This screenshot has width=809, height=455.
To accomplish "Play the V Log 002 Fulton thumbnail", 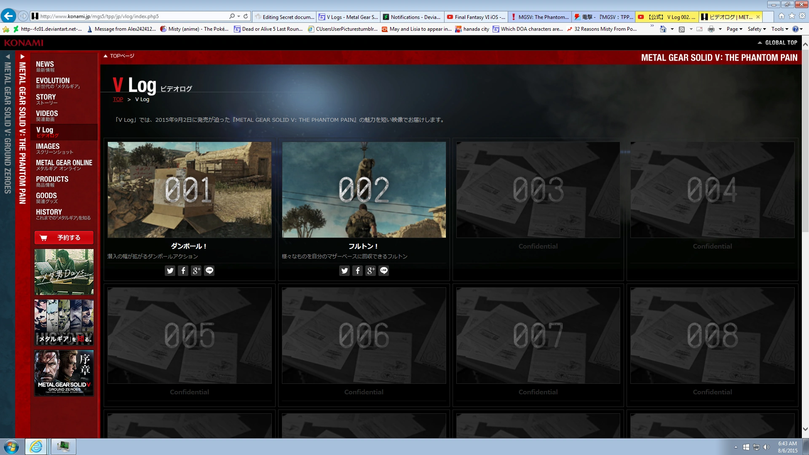I will pyautogui.click(x=364, y=190).
